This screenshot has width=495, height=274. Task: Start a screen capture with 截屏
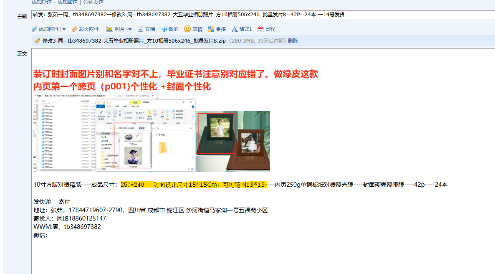point(169,29)
